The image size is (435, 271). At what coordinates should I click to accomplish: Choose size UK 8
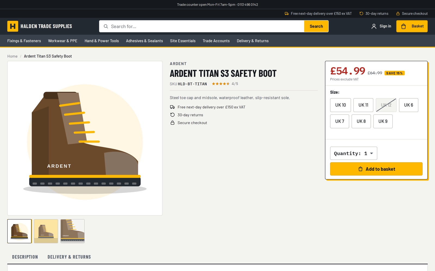pos(361,121)
